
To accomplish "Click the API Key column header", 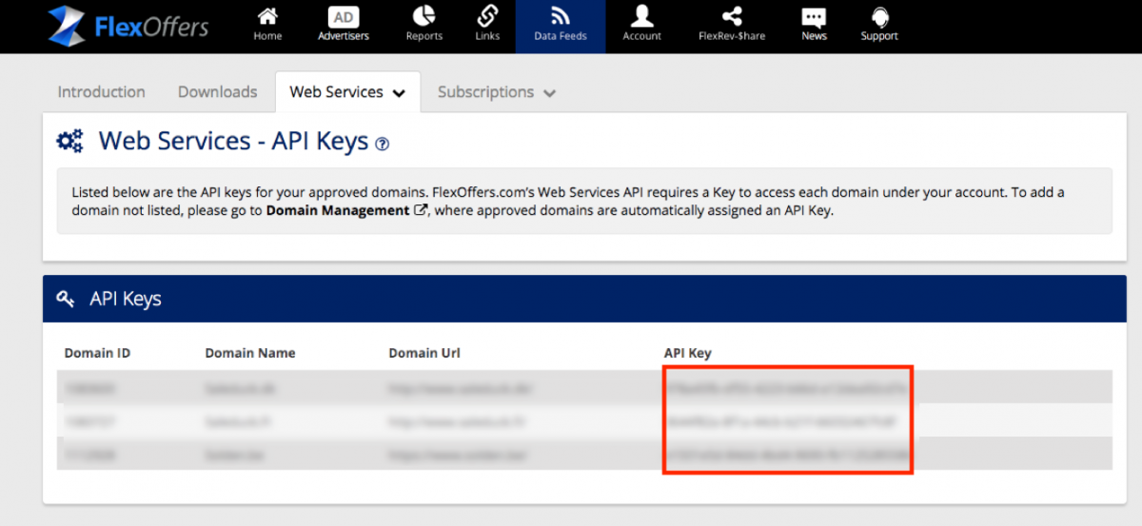I will click(x=687, y=353).
